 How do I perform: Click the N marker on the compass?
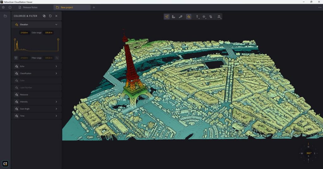point(308,147)
